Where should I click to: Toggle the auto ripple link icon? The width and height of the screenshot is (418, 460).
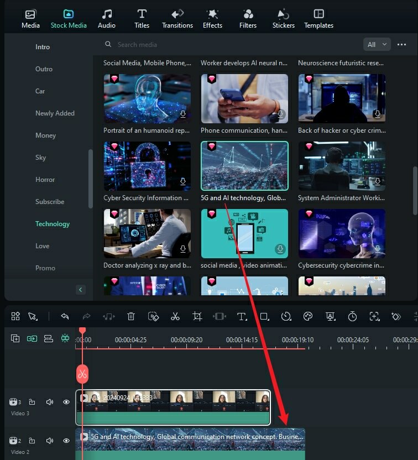click(32, 338)
